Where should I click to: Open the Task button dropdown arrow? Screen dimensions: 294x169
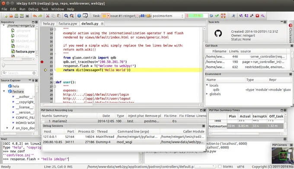pos(108,16)
